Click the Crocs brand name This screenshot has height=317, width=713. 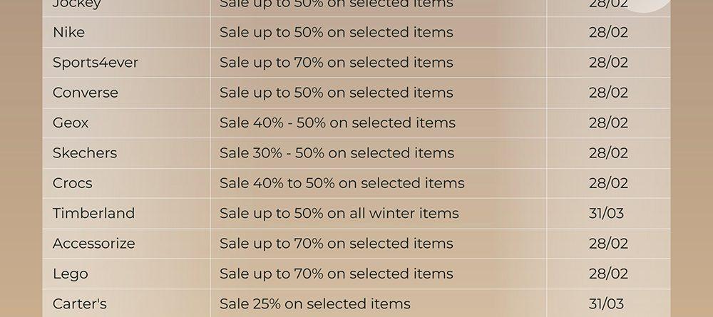72,183
